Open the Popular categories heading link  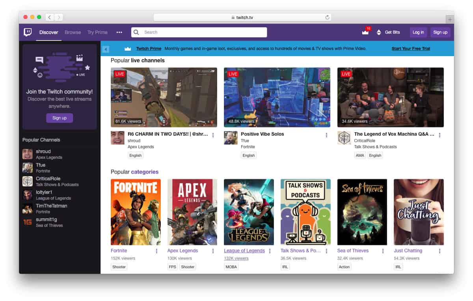(x=145, y=172)
